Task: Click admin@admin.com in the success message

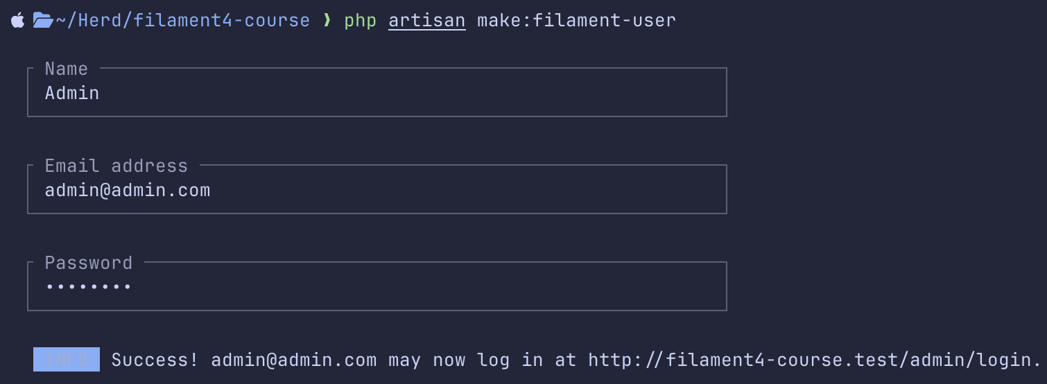Action: [x=294, y=360]
